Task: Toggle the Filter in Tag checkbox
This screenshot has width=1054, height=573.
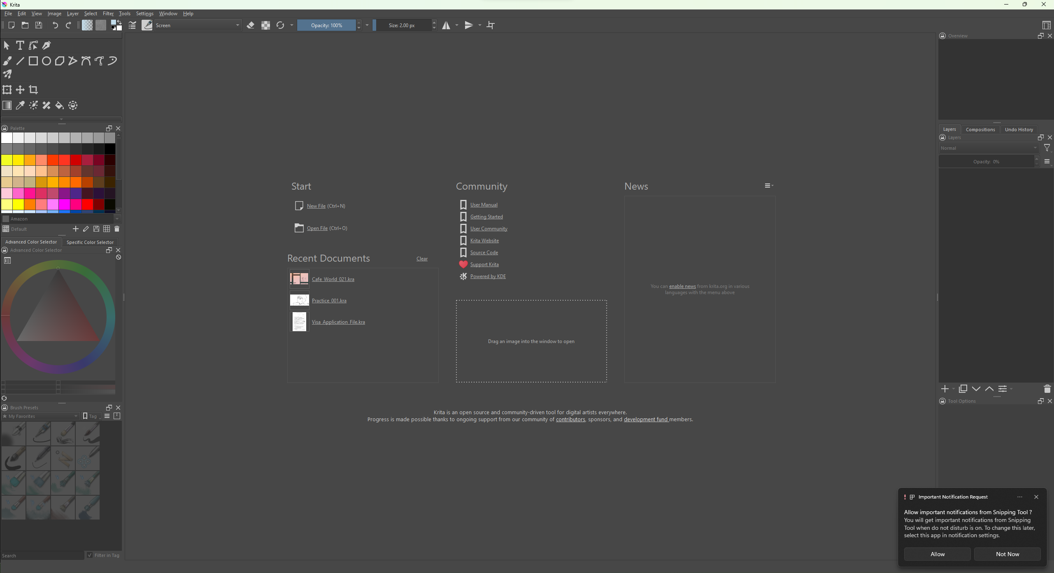Action: (x=90, y=555)
